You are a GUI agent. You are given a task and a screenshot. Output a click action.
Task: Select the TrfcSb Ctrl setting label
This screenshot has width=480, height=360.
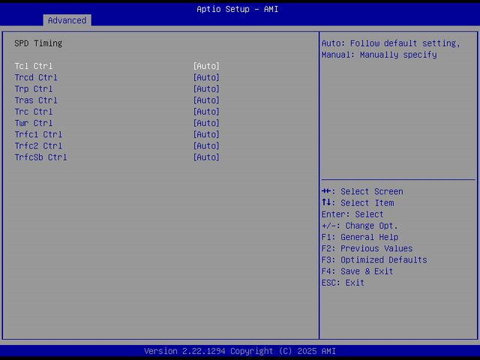pos(40,157)
